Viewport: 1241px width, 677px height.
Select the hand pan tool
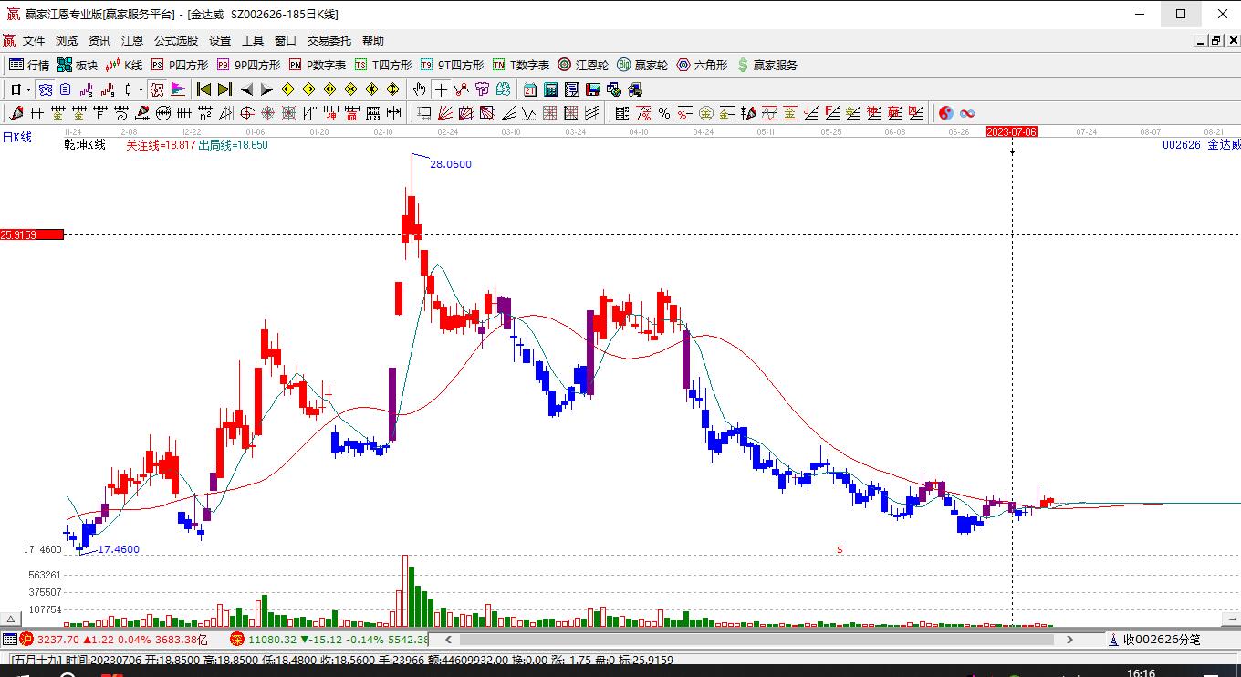click(x=419, y=89)
